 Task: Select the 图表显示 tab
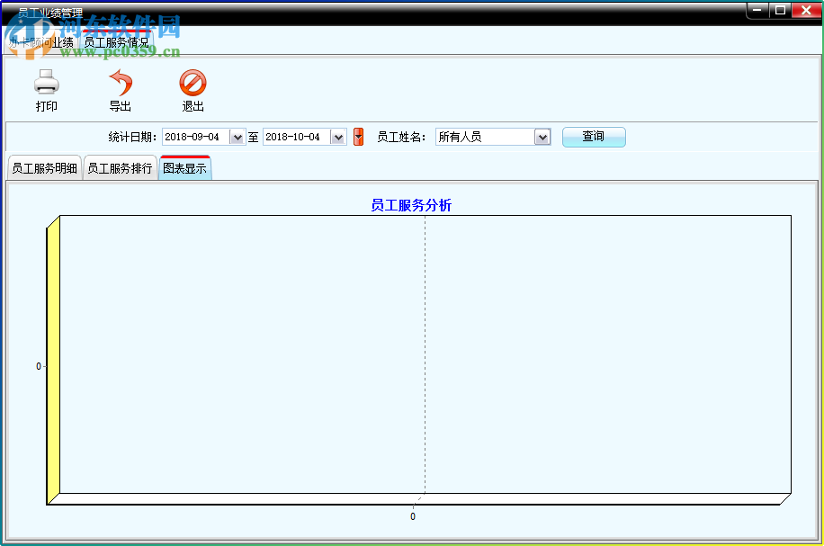tap(184, 167)
